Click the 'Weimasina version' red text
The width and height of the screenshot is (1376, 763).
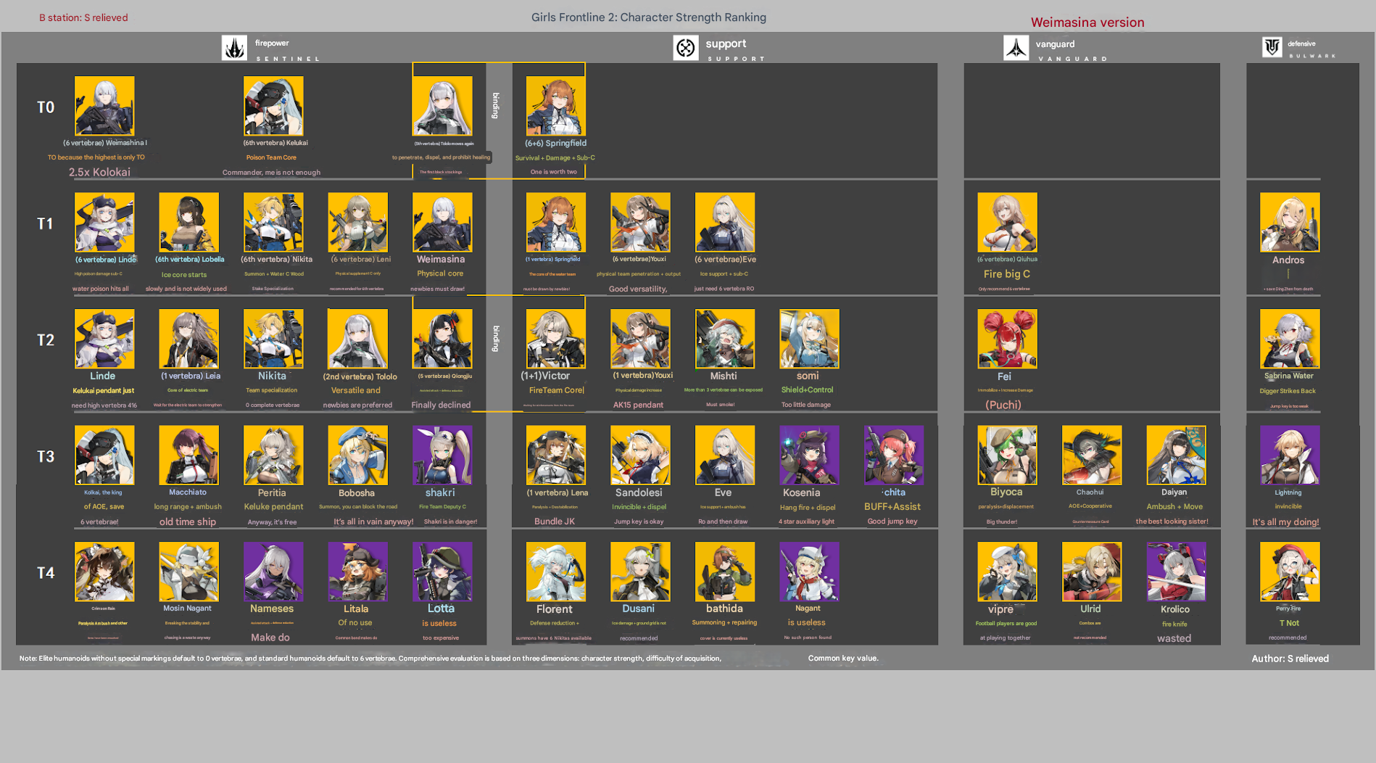click(1087, 22)
